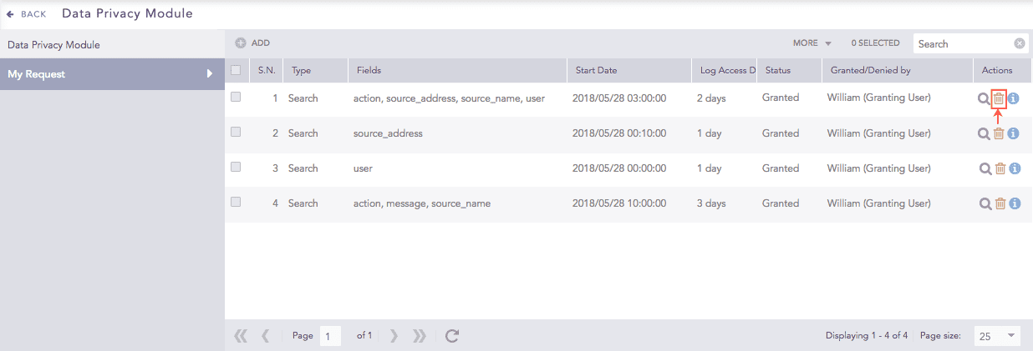
Task: Click 'Displaying 1 - 4 of 4' text
Action: click(867, 336)
